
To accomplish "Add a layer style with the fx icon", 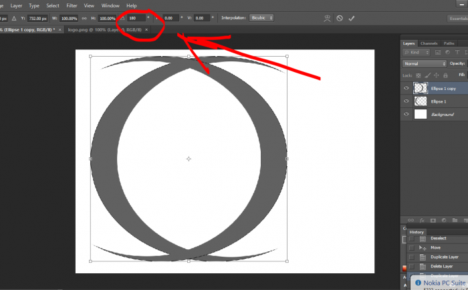I will 421,219.
